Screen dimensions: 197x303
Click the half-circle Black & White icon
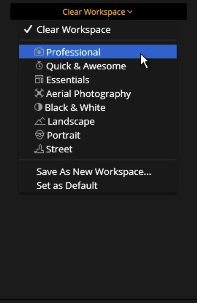coord(38,107)
